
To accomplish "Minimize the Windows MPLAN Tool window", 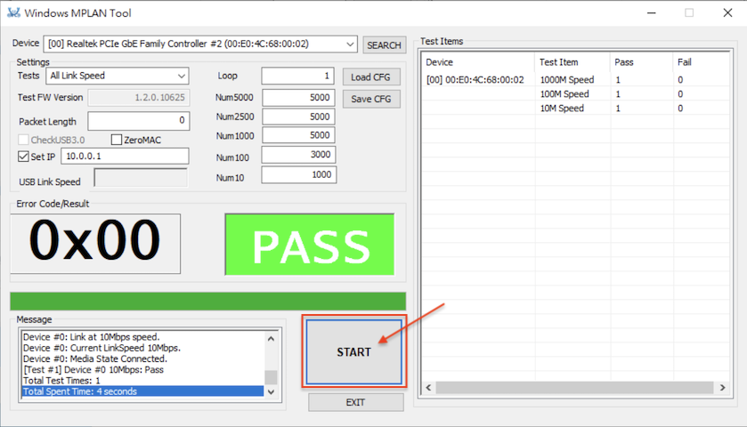I will click(x=652, y=12).
